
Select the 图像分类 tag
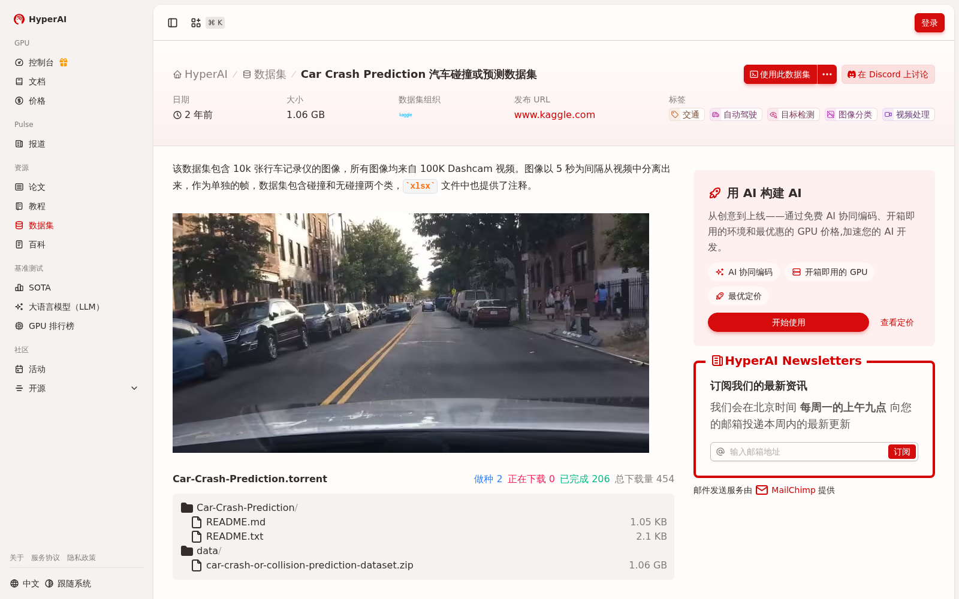(x=851, y=114)
